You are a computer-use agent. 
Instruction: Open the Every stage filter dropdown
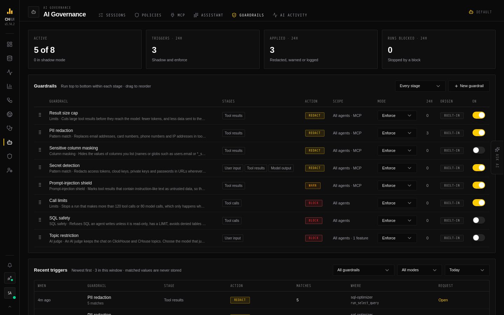[420, 86]
